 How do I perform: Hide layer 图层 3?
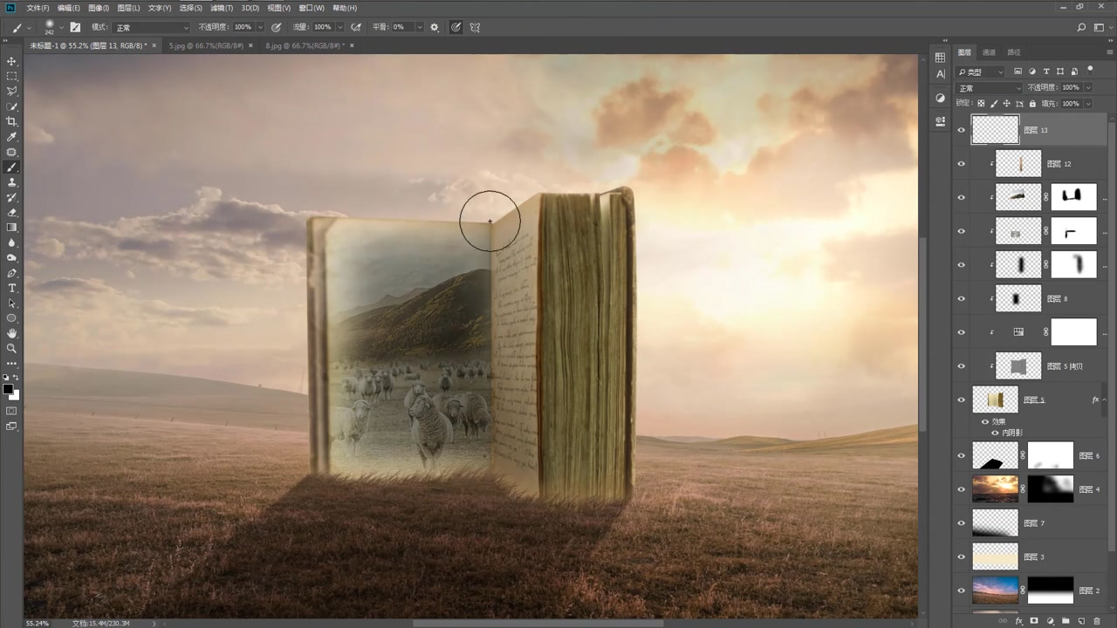click(x=961, y=556)
